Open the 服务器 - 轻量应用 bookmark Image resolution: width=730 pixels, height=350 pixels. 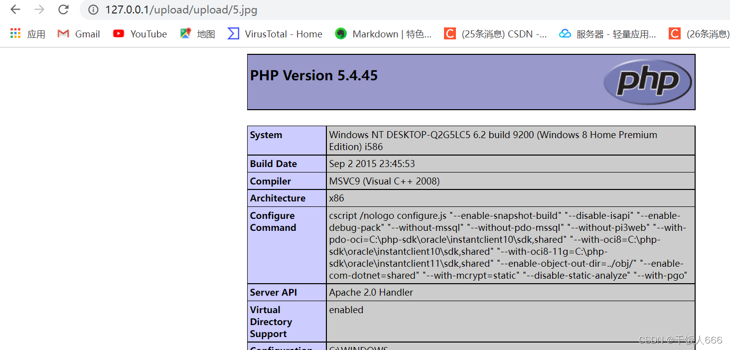pos(608,34)
